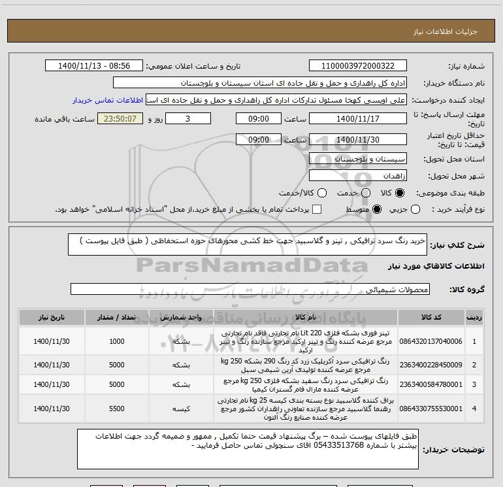Click the واحد شمارش column header
The height and width of the screenshot is (487, 503).
click(181, 317)
